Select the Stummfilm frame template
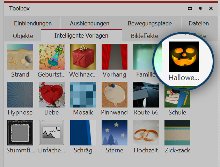 (20, 133)
